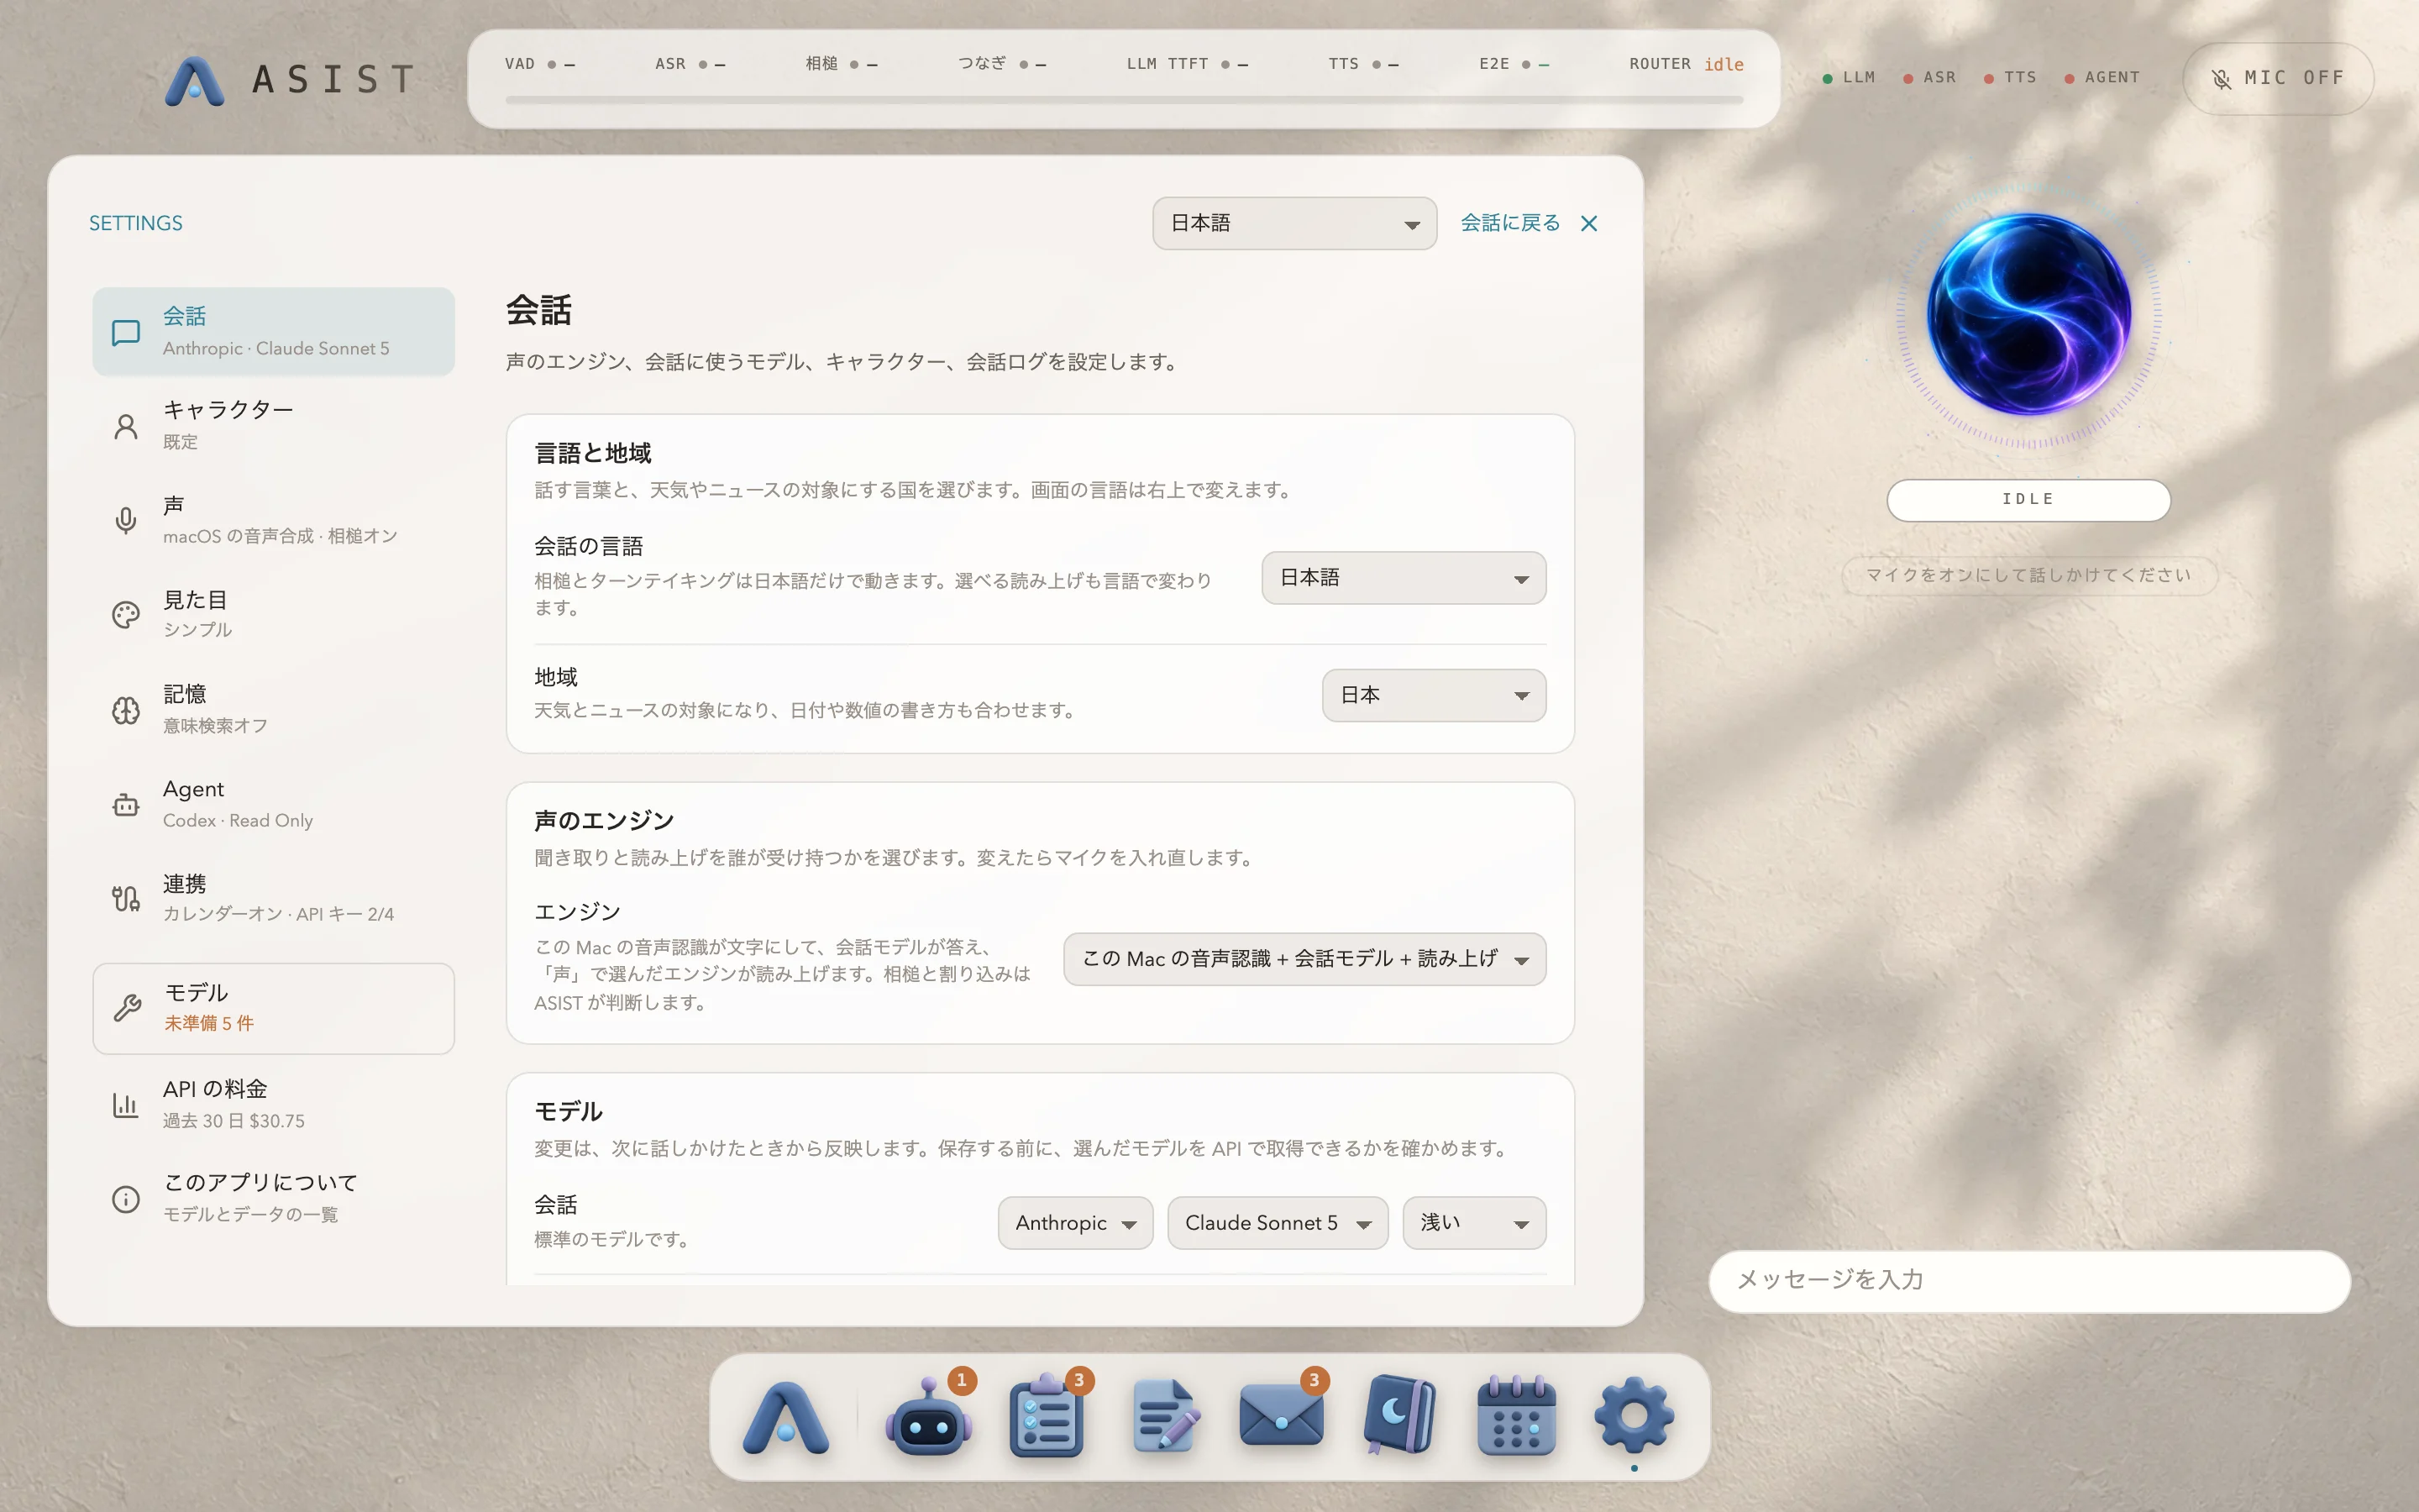The image size is (2419, 1512).
Task: Open the clipboard tasks icon in the dock
Action: click(1047, 1416)
